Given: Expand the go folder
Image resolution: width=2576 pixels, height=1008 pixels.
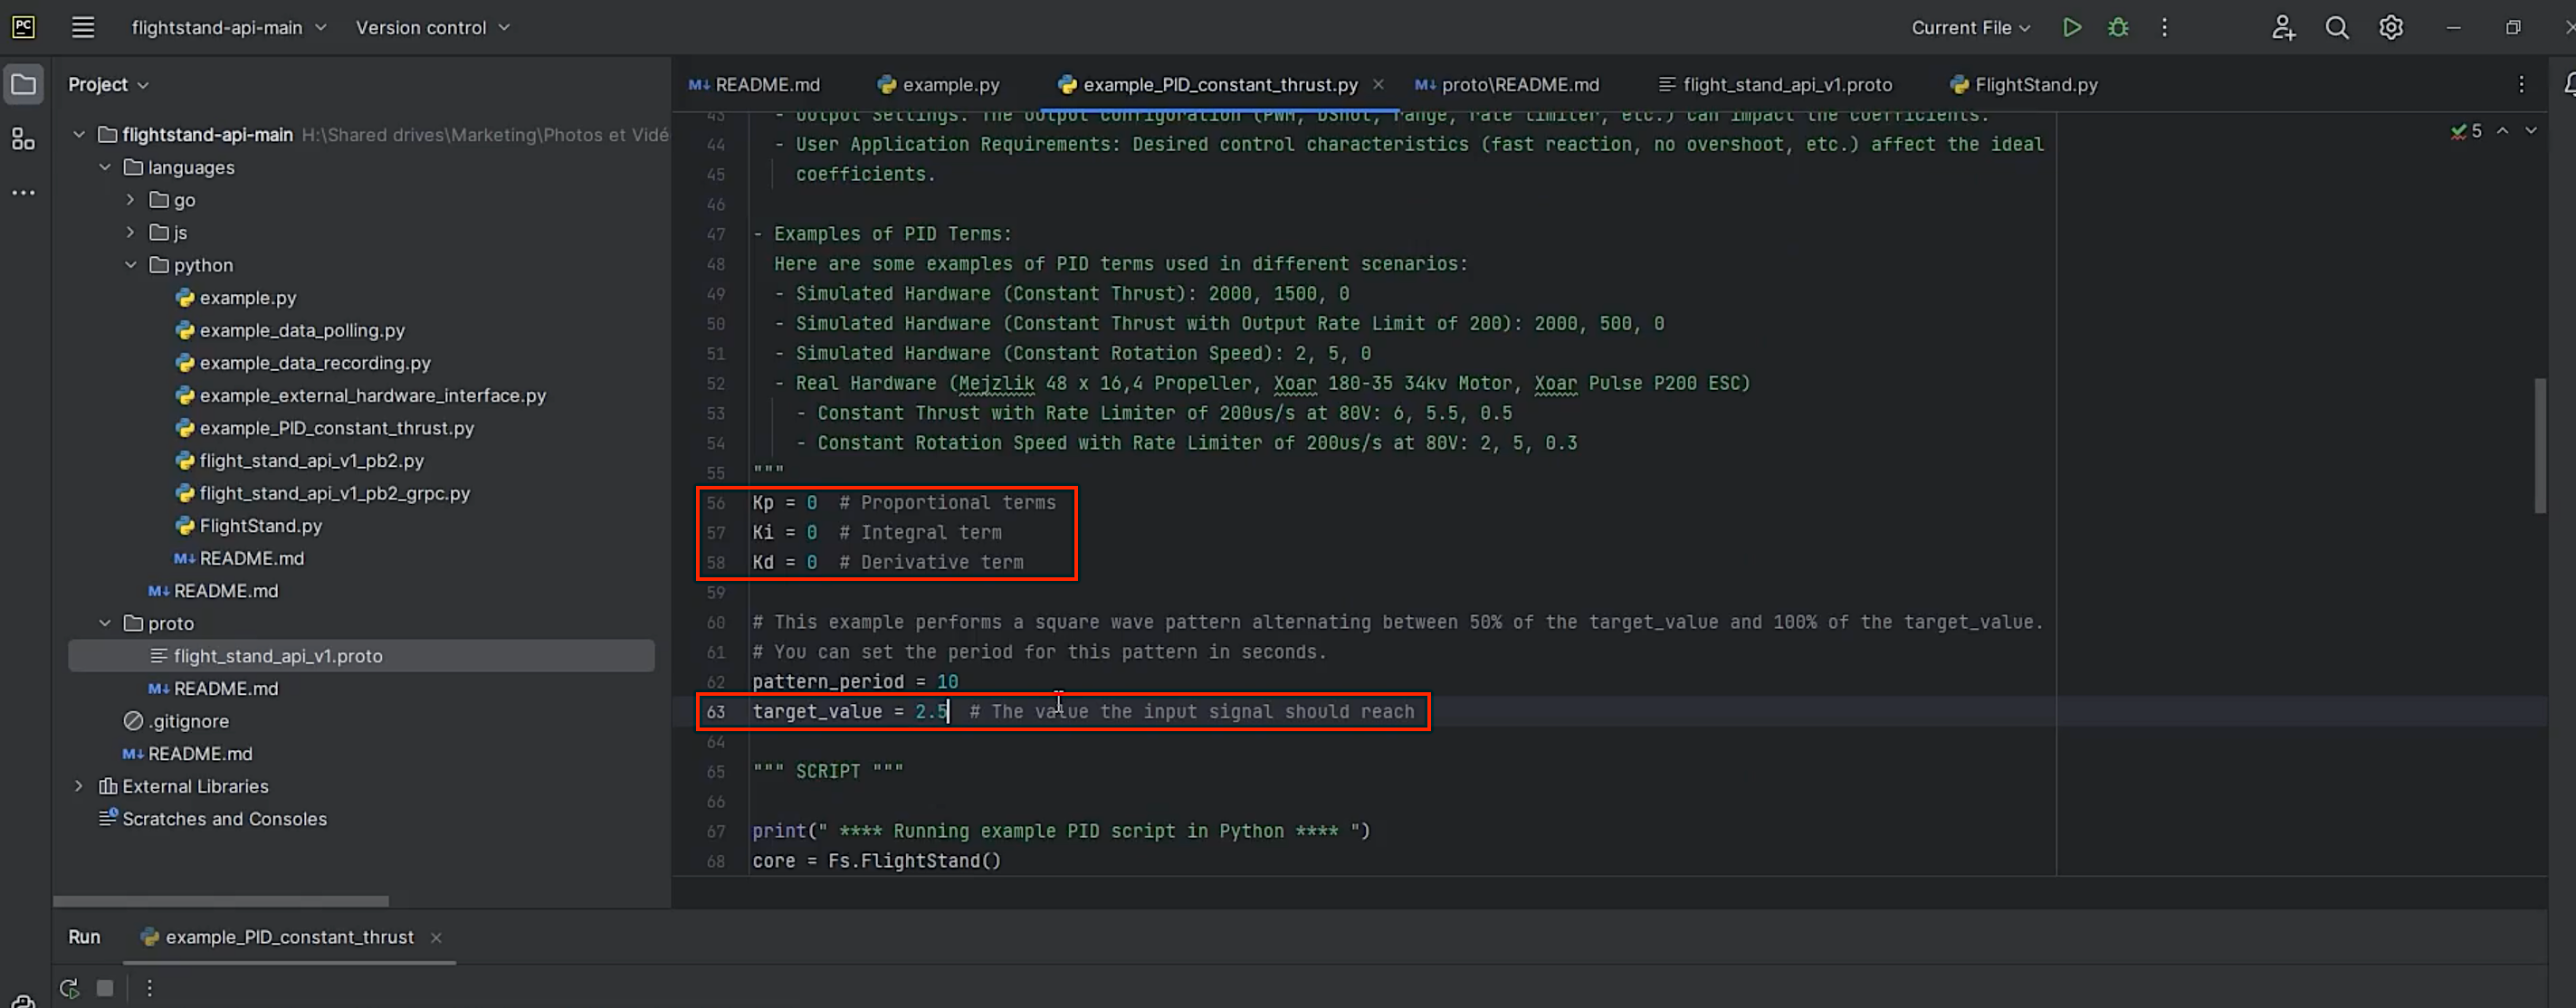Looking at the screenshot, I should point(131,200).
